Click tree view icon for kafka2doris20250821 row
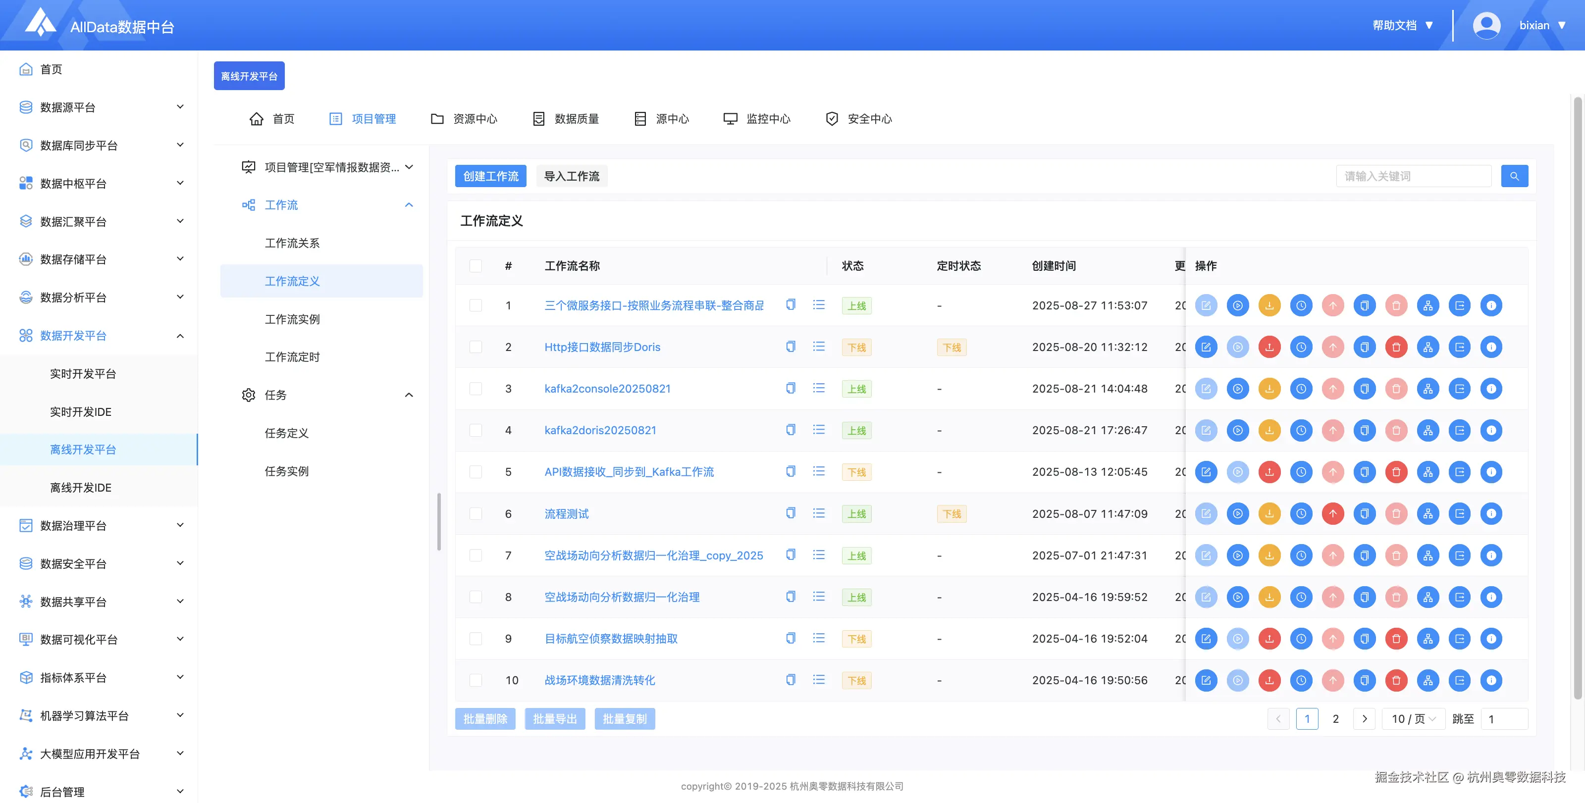Viewport: 1585px width, 803px height. (1427, 430)
